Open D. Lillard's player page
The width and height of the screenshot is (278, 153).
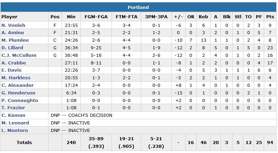tap(13, 48)
